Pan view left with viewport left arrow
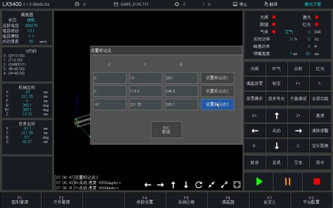Image resolution: width=333 pixels, height=208 pixels. pos(148,185)
